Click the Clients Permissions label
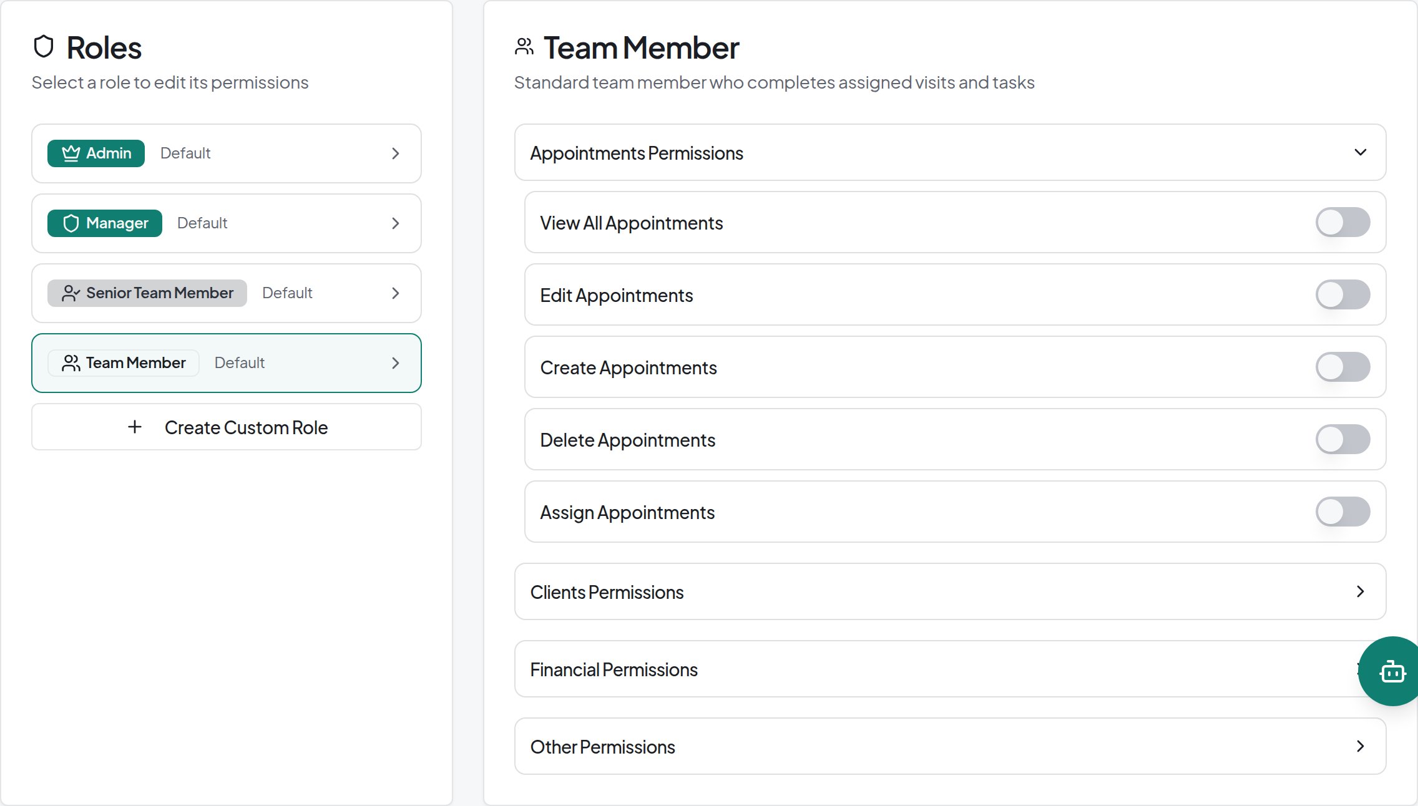 tap(607, 592)
